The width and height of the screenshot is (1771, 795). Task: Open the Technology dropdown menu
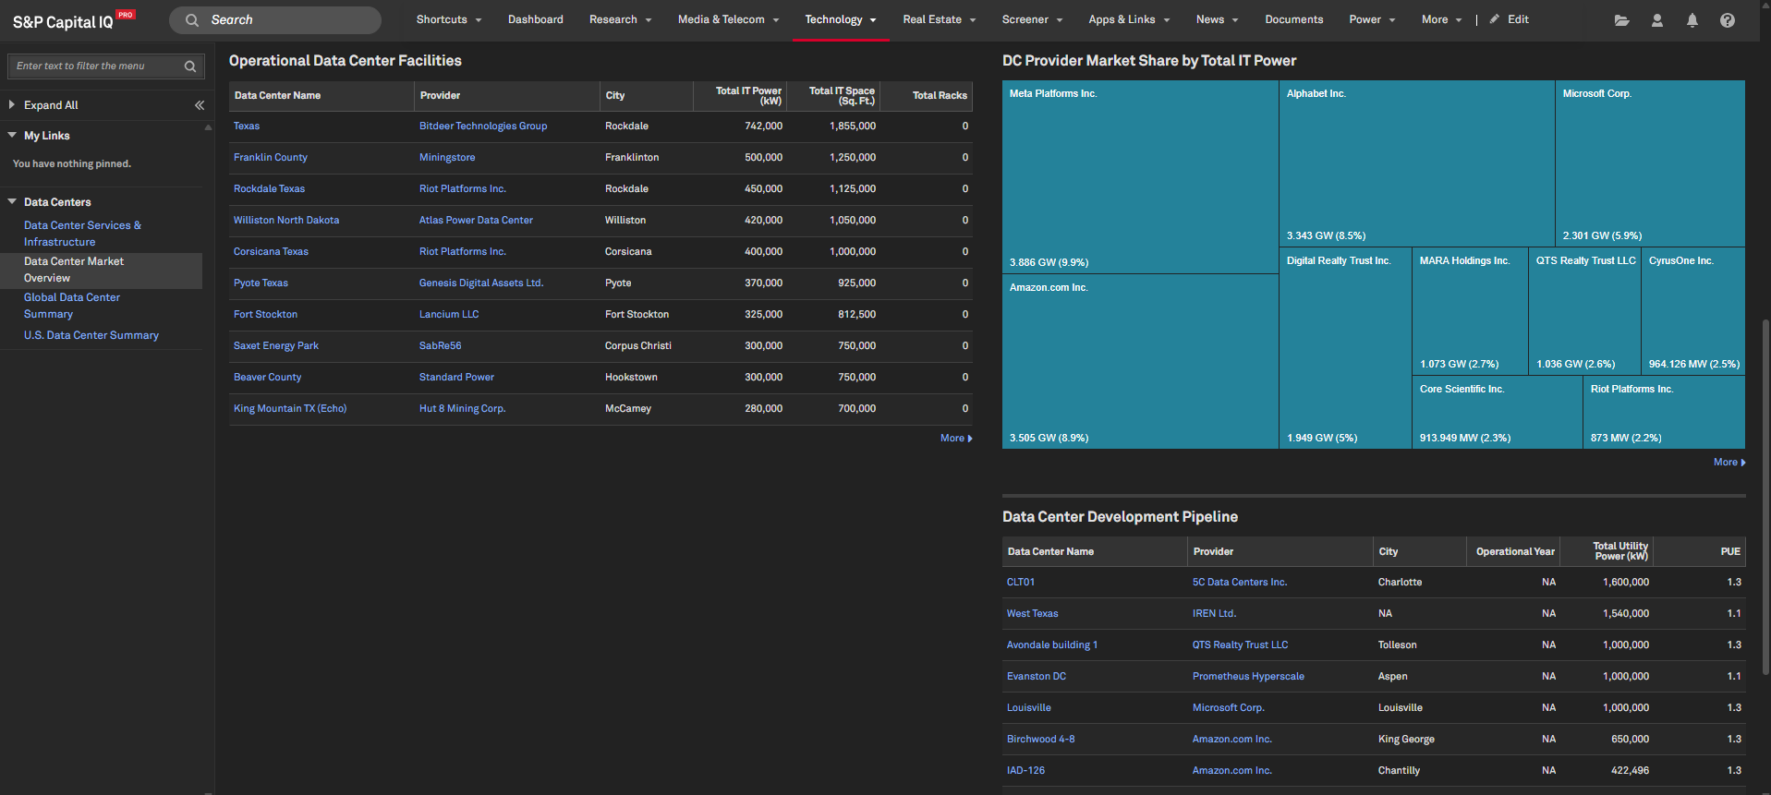pyautogui.click(x=841, y=19)
